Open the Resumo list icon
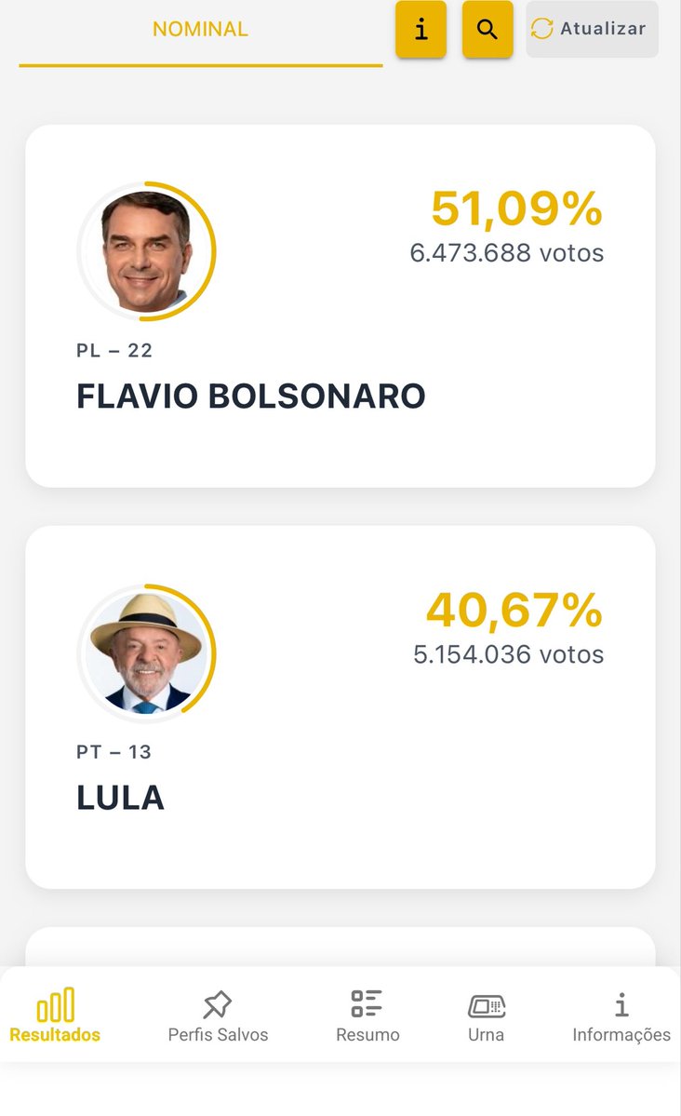The image size is (681, 1116). (367, 1003)
